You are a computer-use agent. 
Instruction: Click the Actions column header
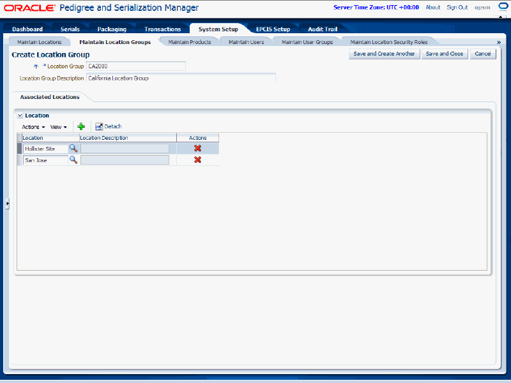point(198,138)
